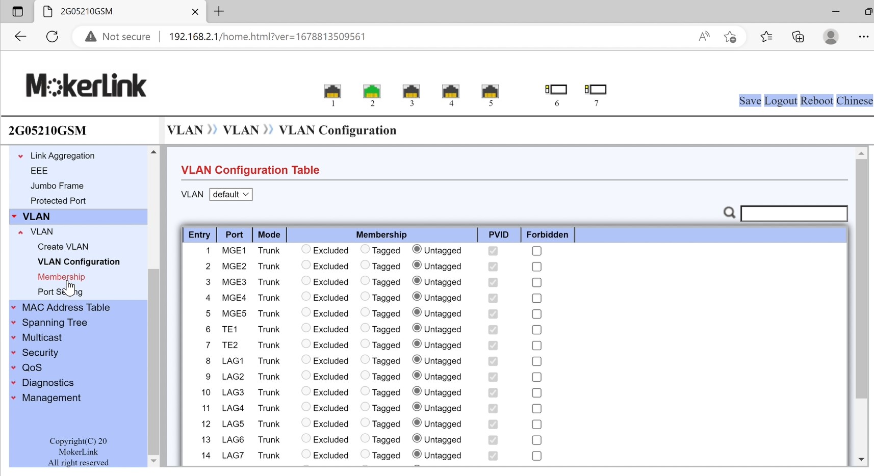Expand the MAC Address Table section
Image resolution: width=874 pixels, height=476 pixels.
click(x=65, y=307)
